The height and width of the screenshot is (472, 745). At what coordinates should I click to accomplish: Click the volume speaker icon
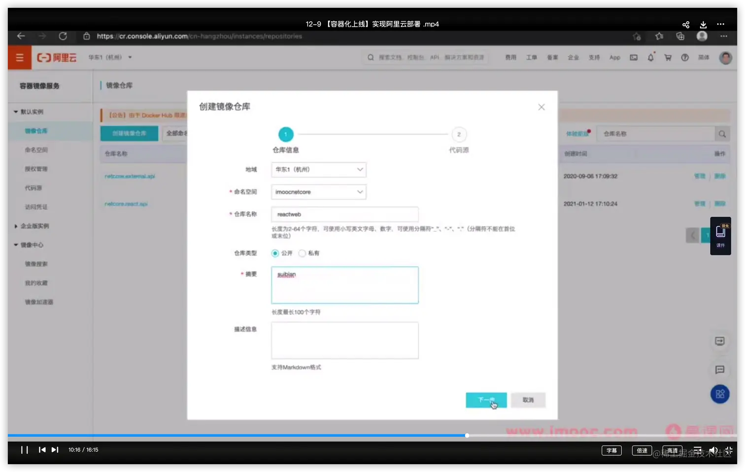click(x=713, y=450)
